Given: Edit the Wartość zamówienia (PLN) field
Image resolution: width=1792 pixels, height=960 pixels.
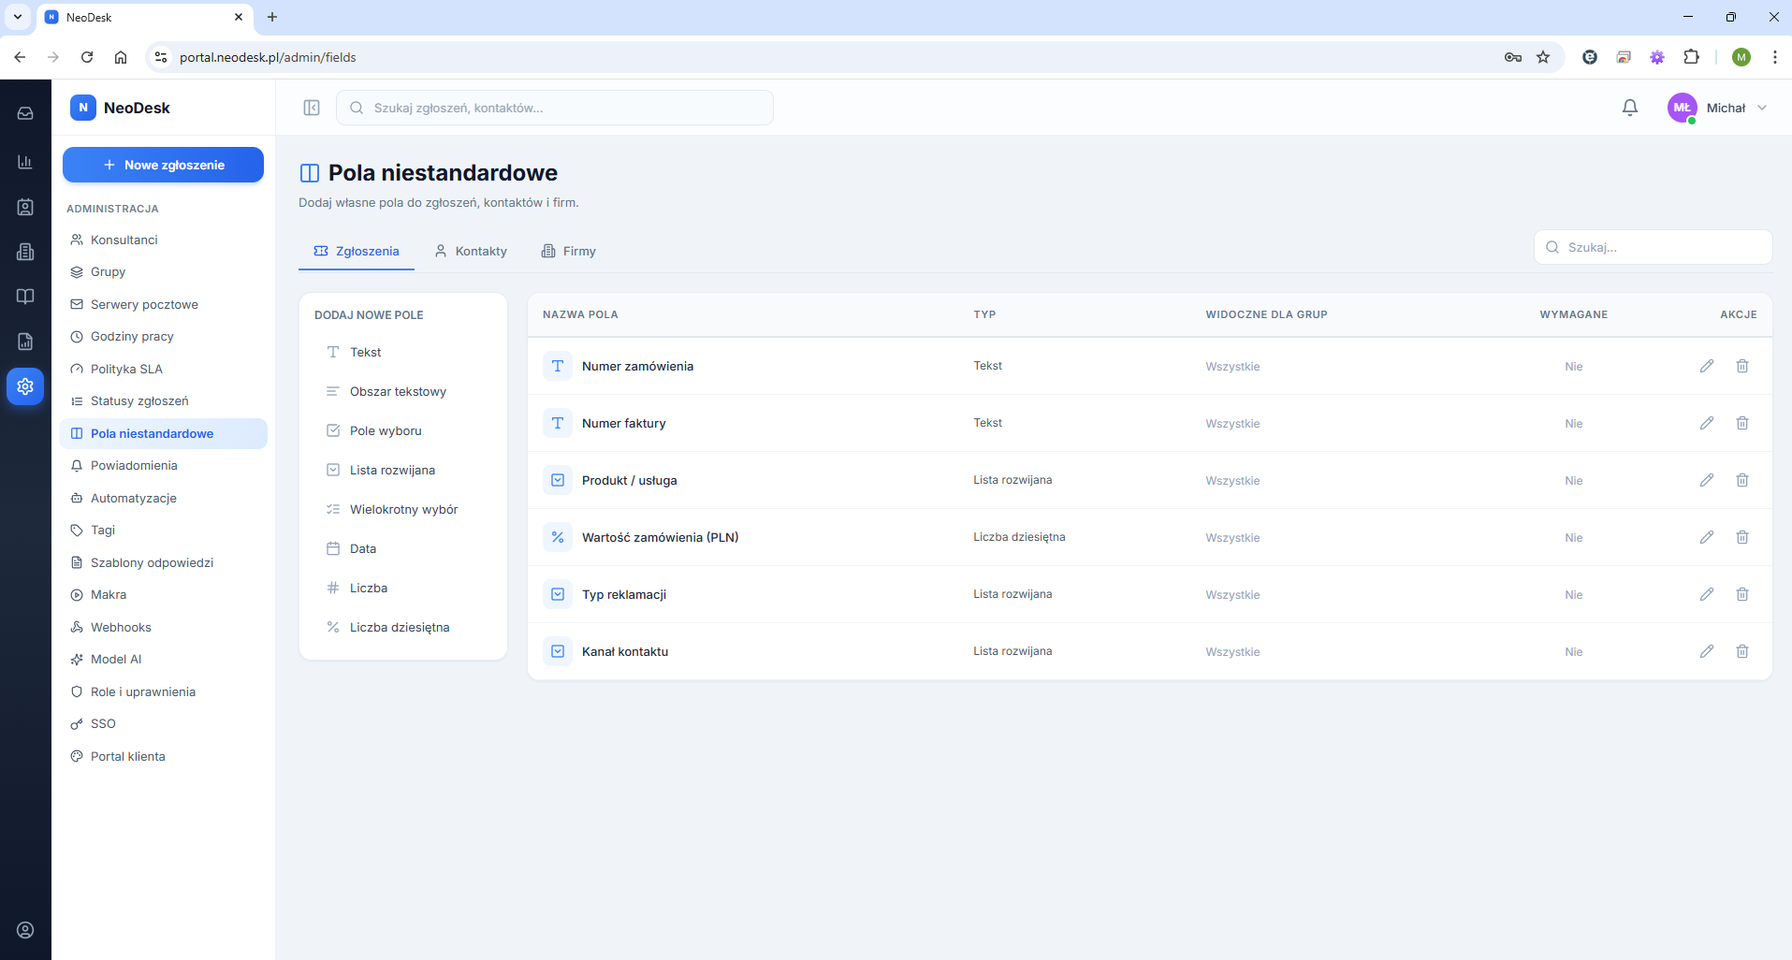Looking at the screenshot, I should [x=1707, y=537].
